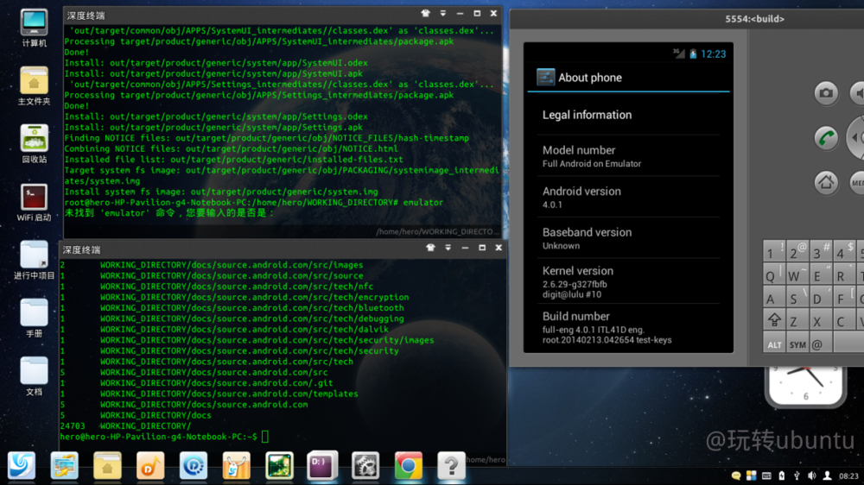Image resolution: width=864 pixels, height=485 pixels.
Task: Open Deepin Software Center shopping bag icon
Action: coord(237,466)
